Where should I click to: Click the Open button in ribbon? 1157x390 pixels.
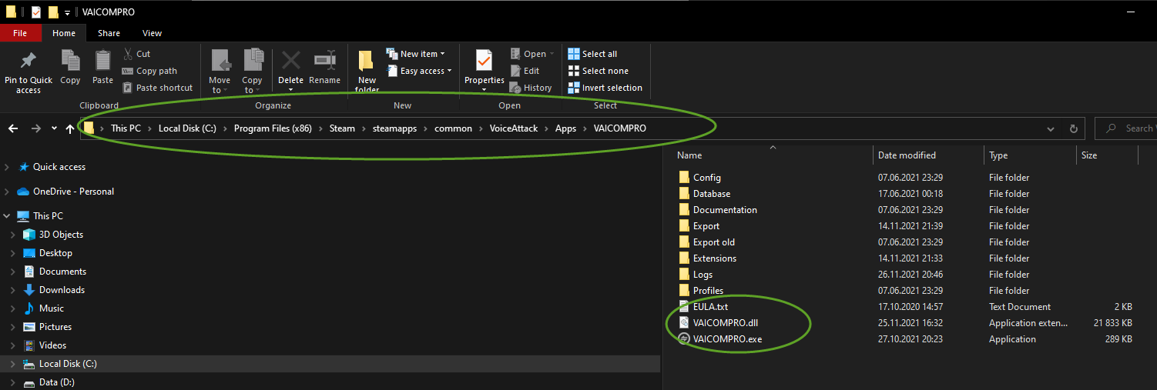click(532, 54)
